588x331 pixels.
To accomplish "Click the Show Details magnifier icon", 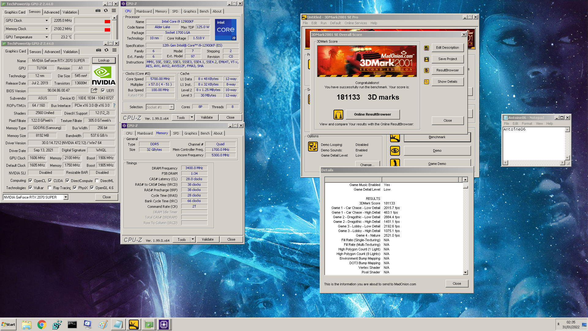I will (x=426, y=82).
